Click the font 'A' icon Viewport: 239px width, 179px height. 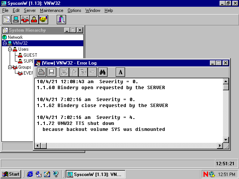click(120, 72)
